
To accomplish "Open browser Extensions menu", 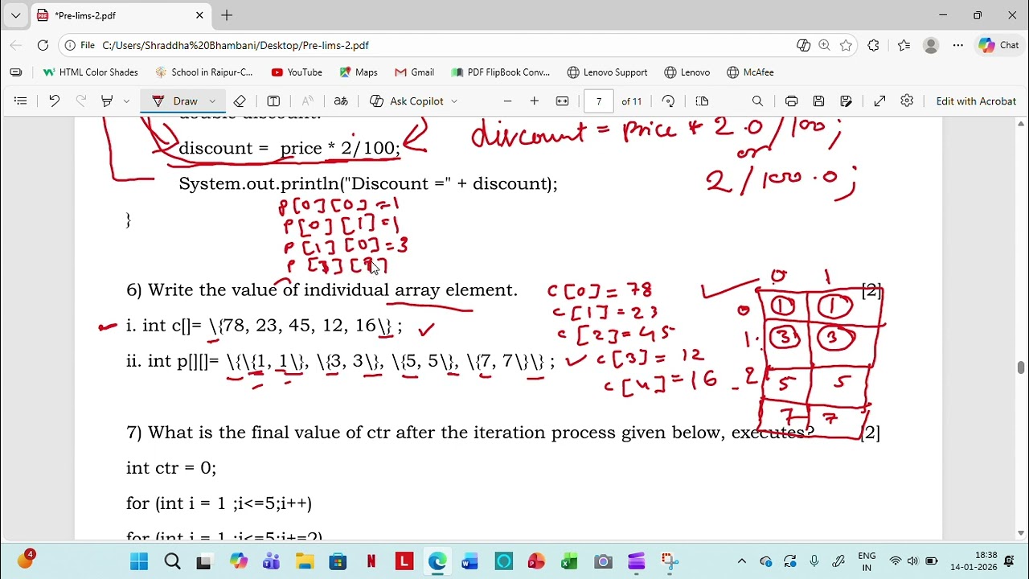I will coord(874,46).
